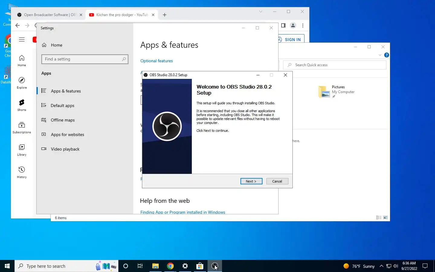Image resolution: width=435 pixels, height=272 pixels.
Task: Show hidden system tray icons
Action: (x=382, y=266)
